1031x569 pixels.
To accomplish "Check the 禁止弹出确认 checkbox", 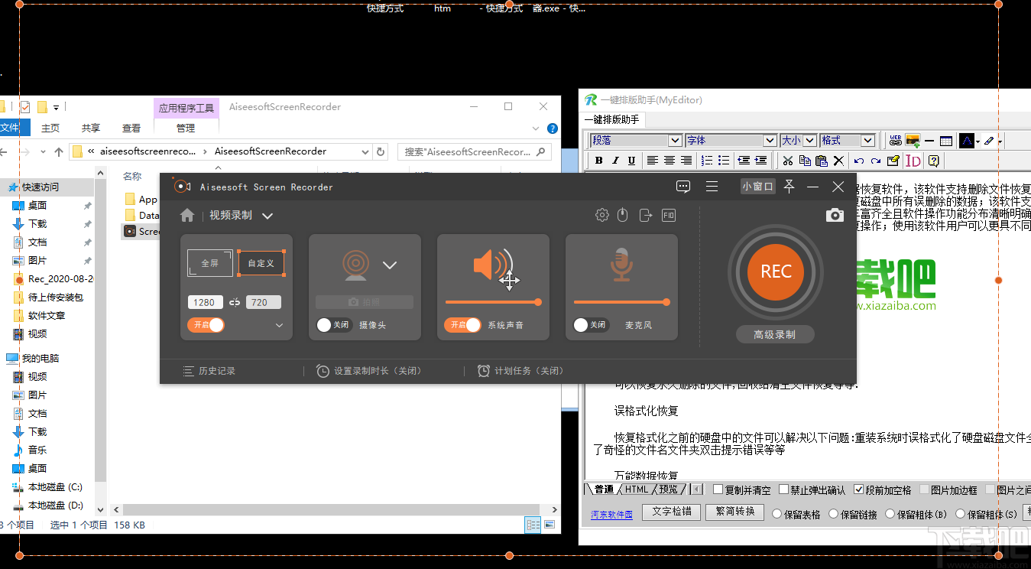I will (783, 489).
